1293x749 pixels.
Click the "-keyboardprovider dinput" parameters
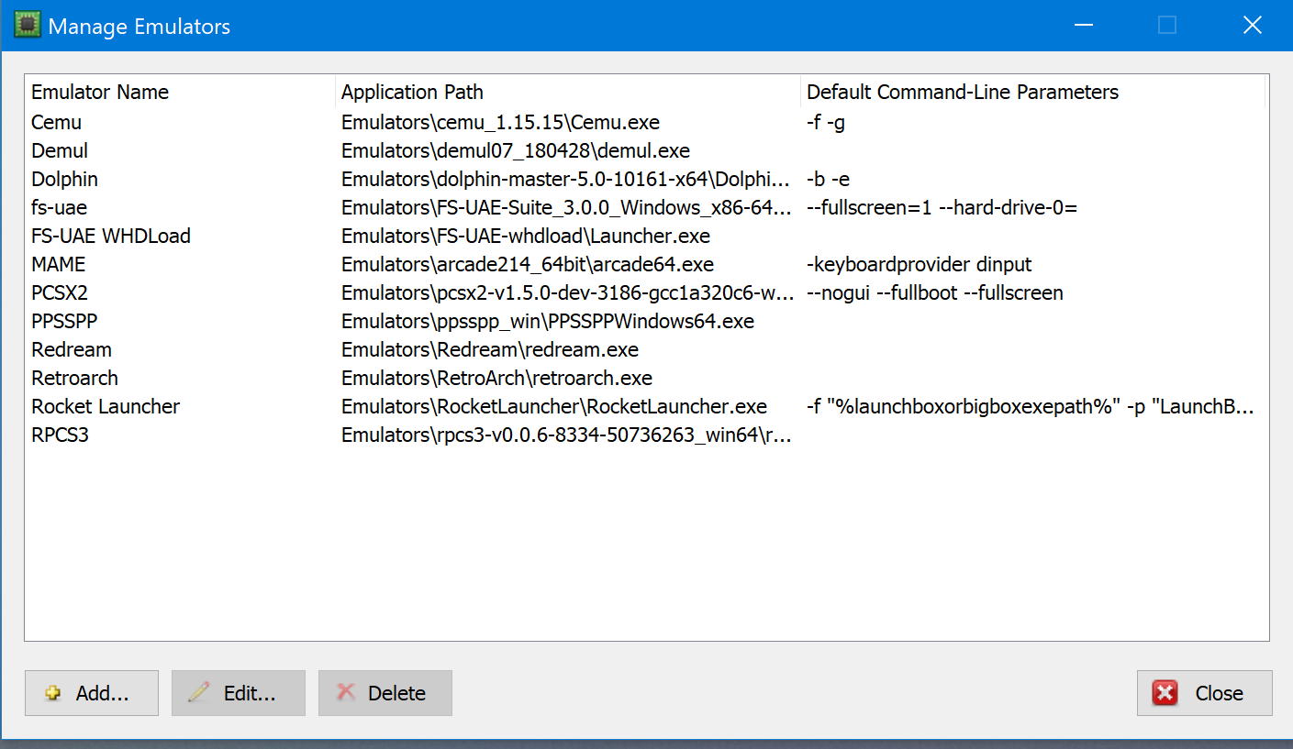click(920, 264)
